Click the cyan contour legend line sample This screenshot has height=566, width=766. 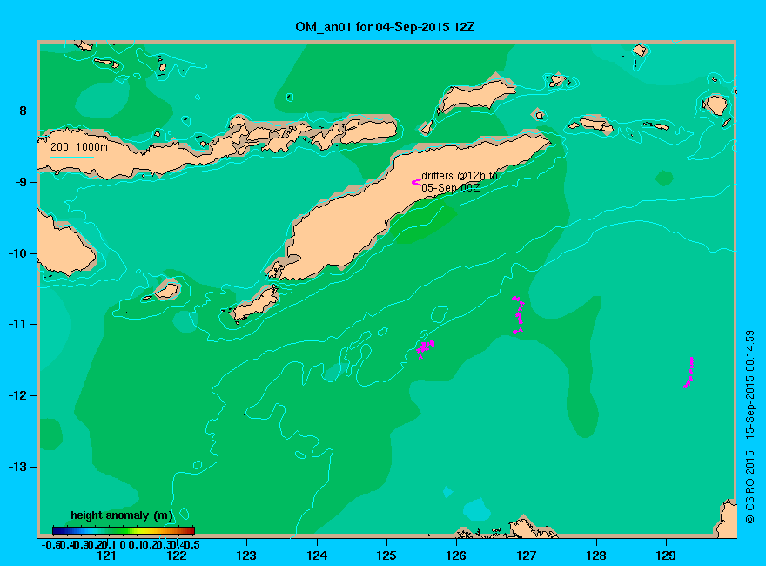coord(71,157)
